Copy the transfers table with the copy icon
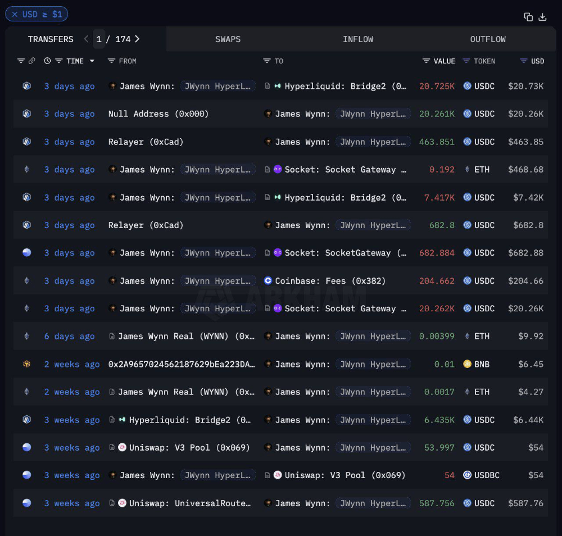The height and width of the screenshot is (536, 562). coord(528,17)
